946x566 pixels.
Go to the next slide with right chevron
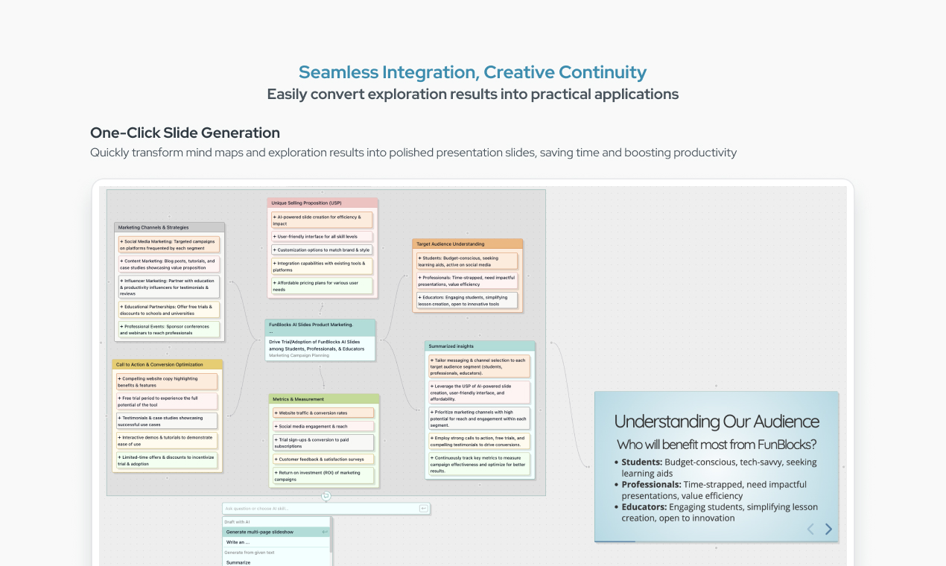tap(828, 530)
